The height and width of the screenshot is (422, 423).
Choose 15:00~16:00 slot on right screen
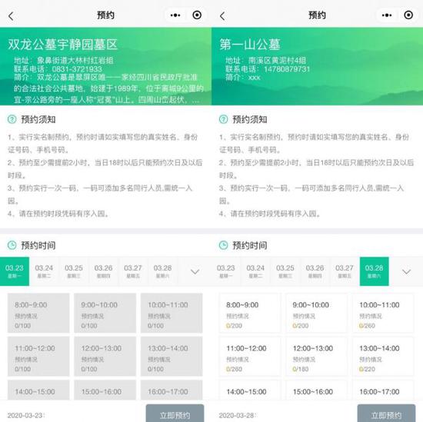click(x=316, y=390)
